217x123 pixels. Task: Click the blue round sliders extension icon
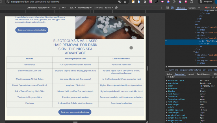[168, 2]
